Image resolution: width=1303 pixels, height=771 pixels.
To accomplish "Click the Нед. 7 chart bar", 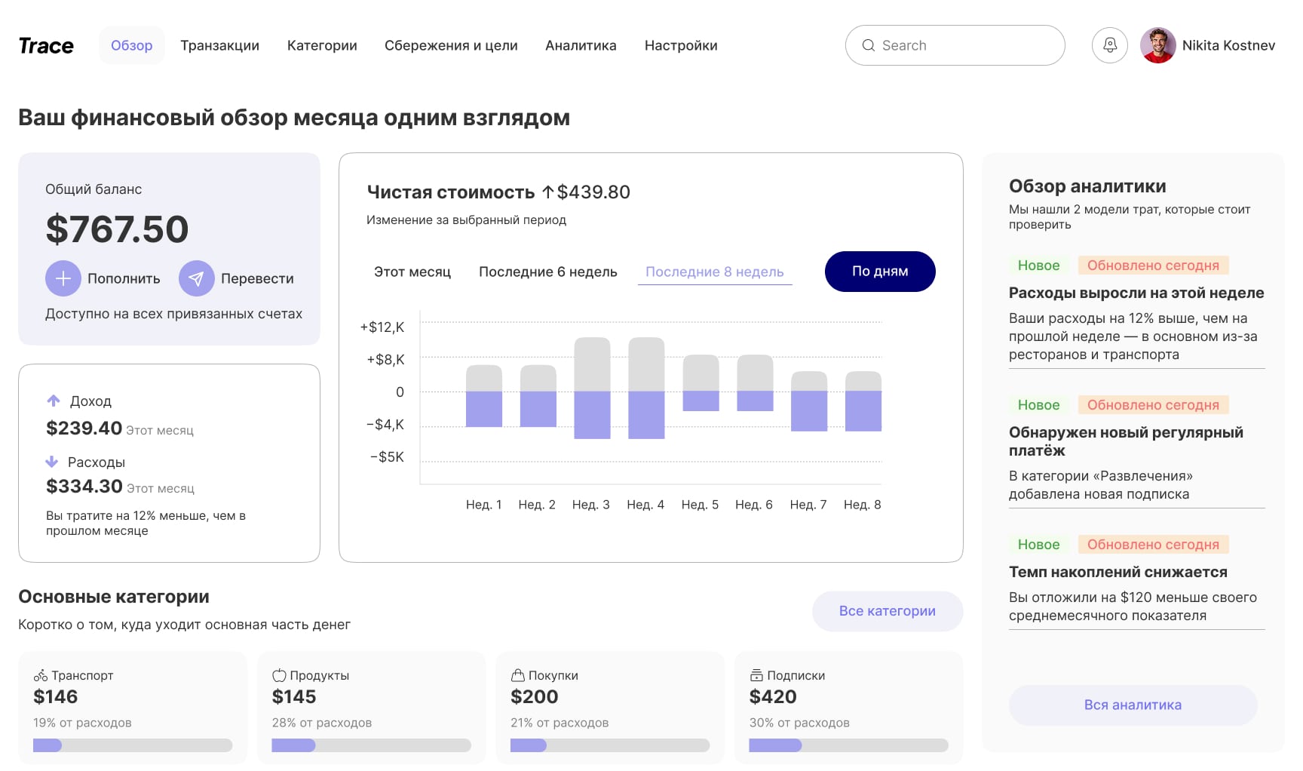I will (809, 401).
